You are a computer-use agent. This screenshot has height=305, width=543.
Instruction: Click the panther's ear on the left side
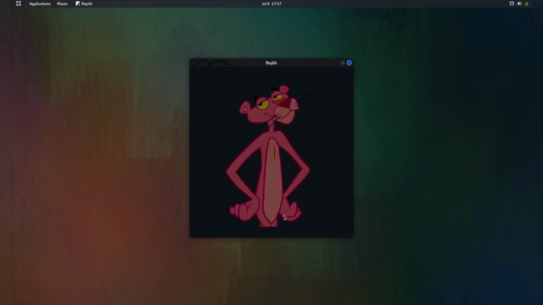pos(244,108)
